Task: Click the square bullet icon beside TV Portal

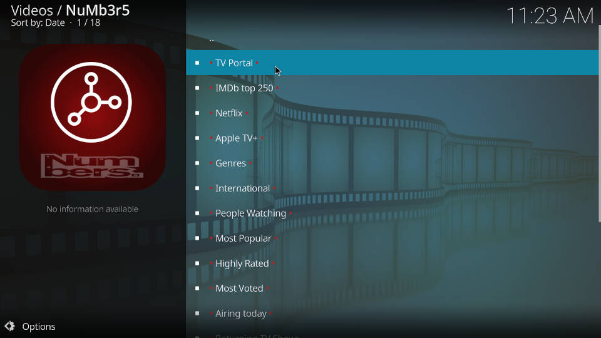Action: point(197,63)
